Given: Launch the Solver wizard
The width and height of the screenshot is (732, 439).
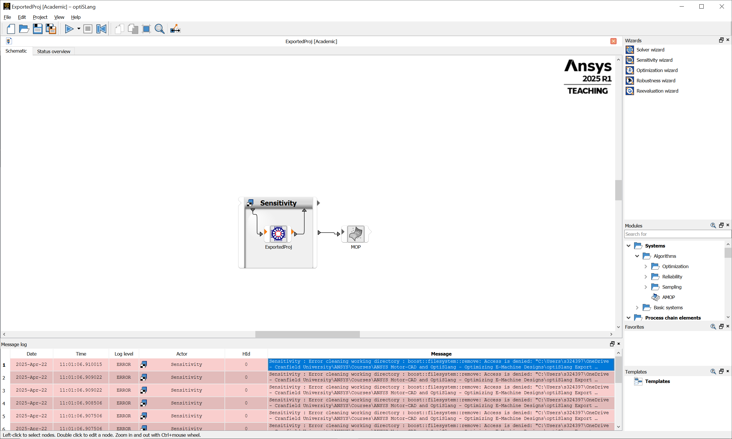Looking at the screenshot, I should 650,50.
